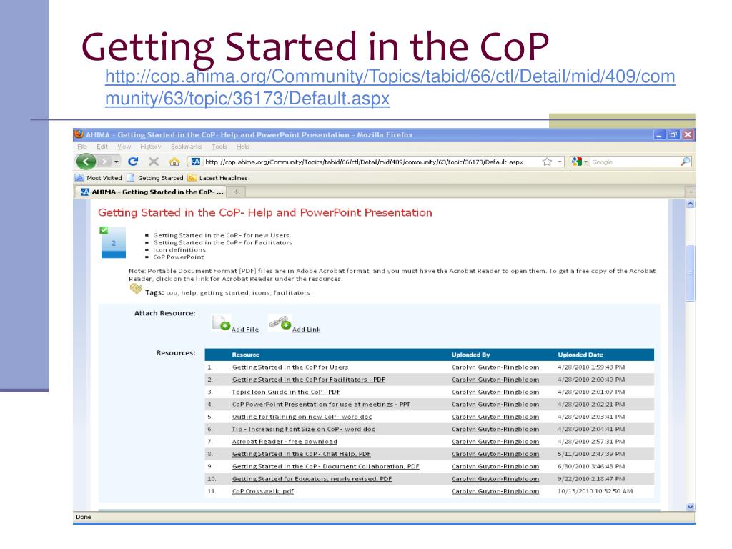Open the list all tabs dropdown
732x549 pixels.
click(x=690, y=192)
